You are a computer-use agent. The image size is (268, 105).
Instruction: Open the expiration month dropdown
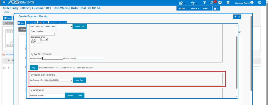[x=33, y=39]
